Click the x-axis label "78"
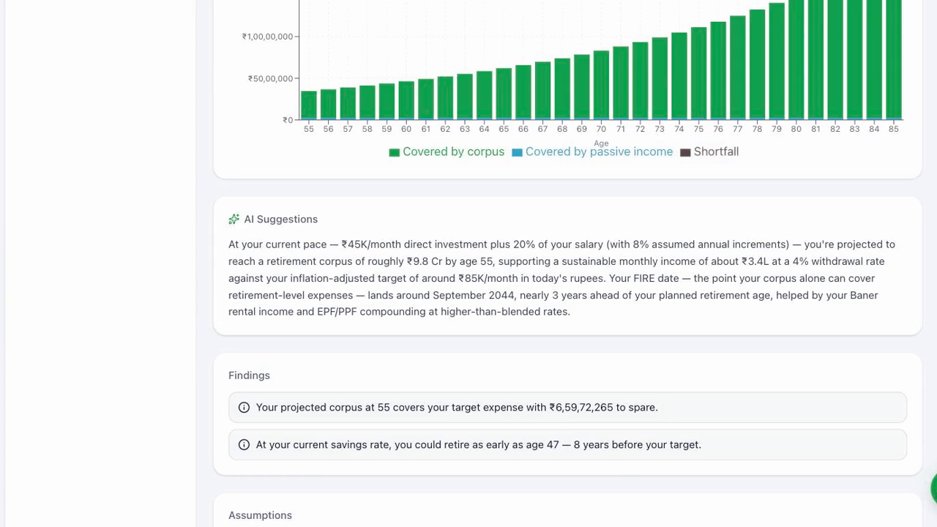The width and height of the screenshot is (937, 527). (x=757, y=129)
